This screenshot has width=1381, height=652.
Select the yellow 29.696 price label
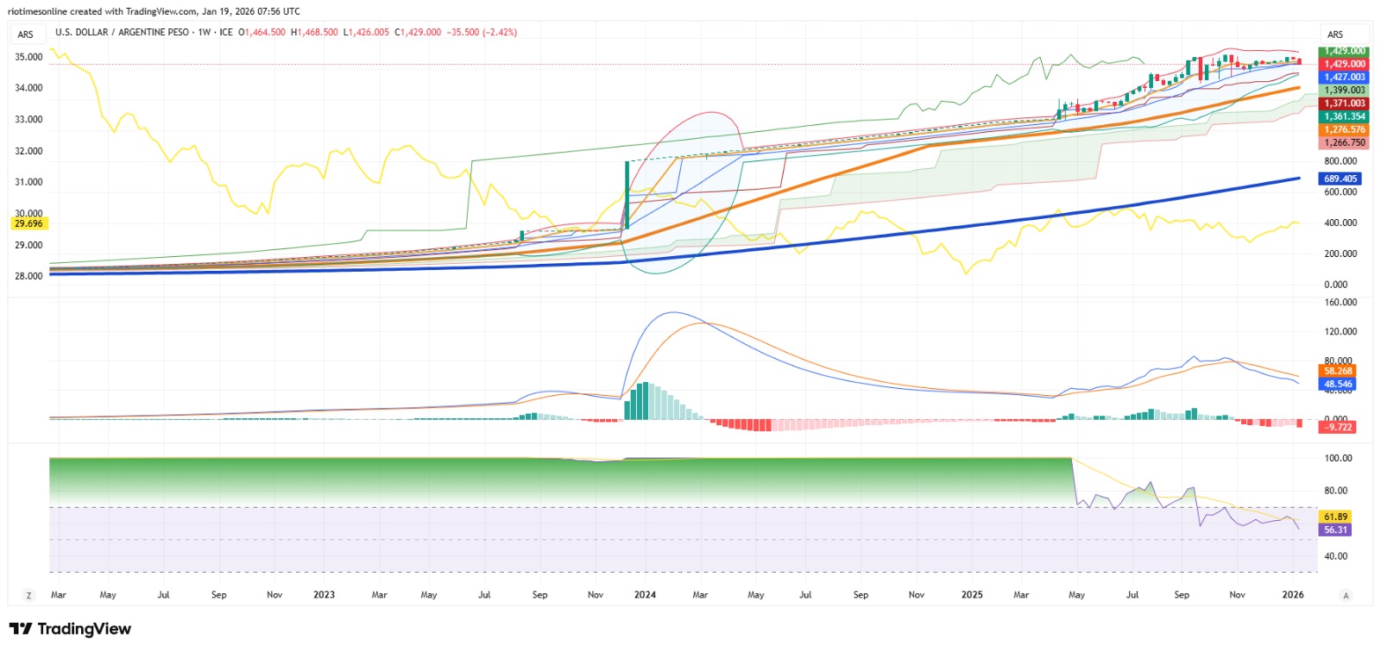coord(28,223)
